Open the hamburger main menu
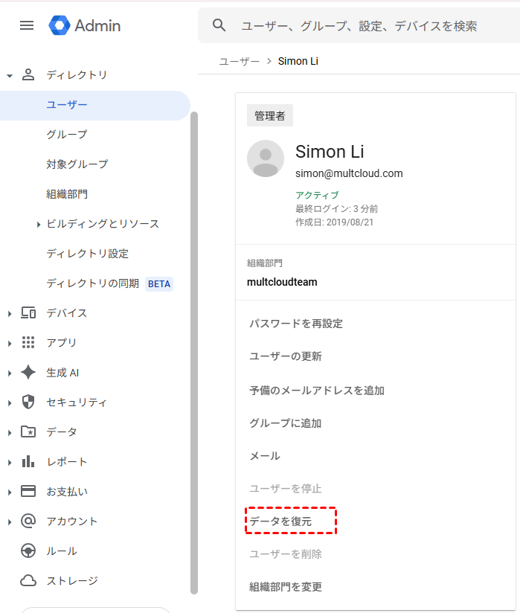 (x=27, y=25)
